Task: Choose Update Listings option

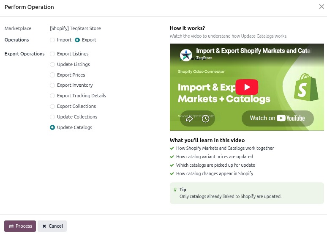Action: (52, 64)
